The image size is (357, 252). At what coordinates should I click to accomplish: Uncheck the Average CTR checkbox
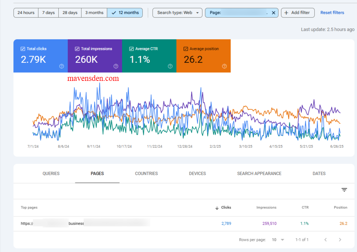click(x=131, y=49)
